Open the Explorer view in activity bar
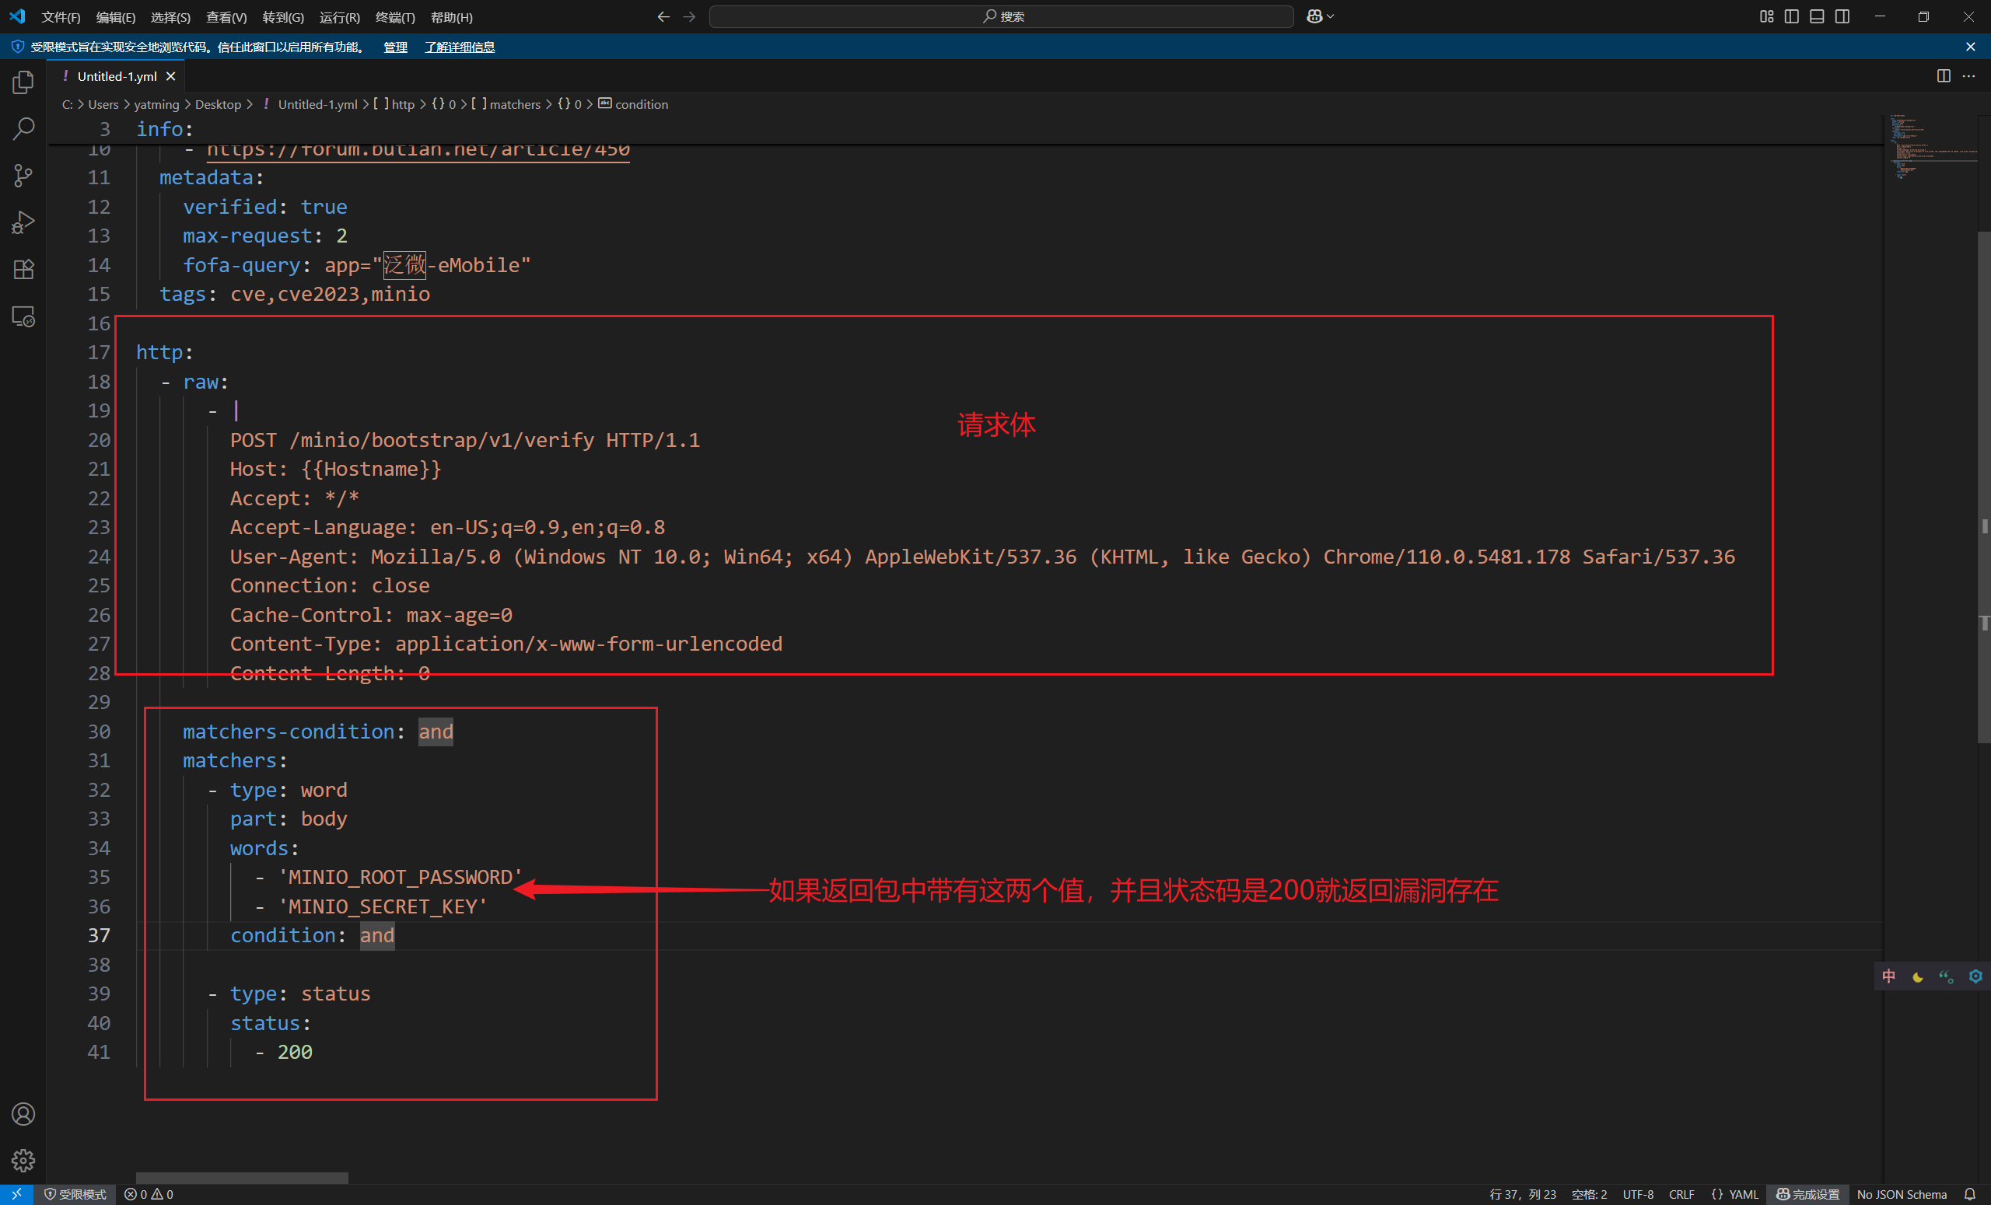The height and width of the screenshot is (1205, 1991). click(23, 82)
